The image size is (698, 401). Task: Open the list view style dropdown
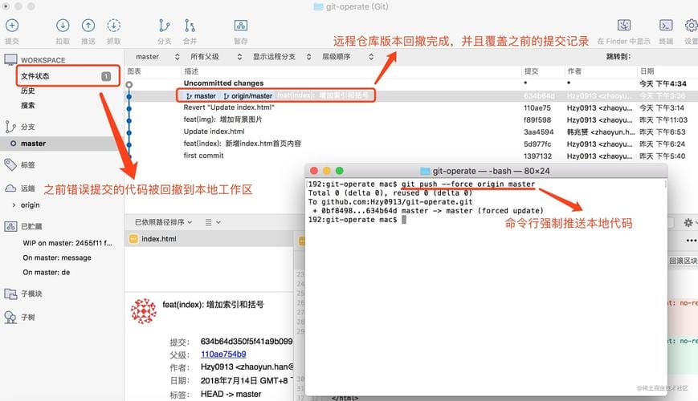[x=213, y=222]
